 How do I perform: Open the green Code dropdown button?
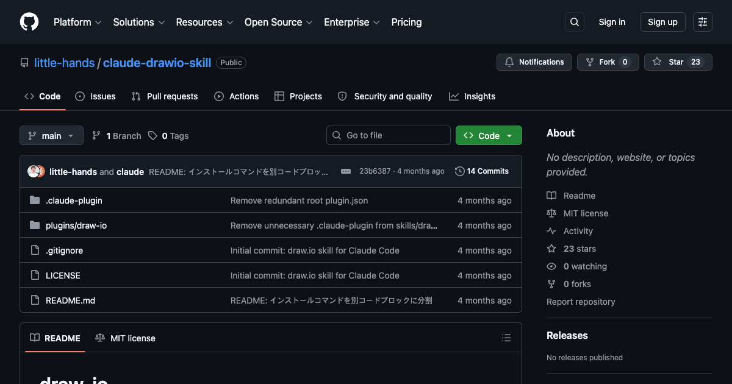[x=489, y=135]
